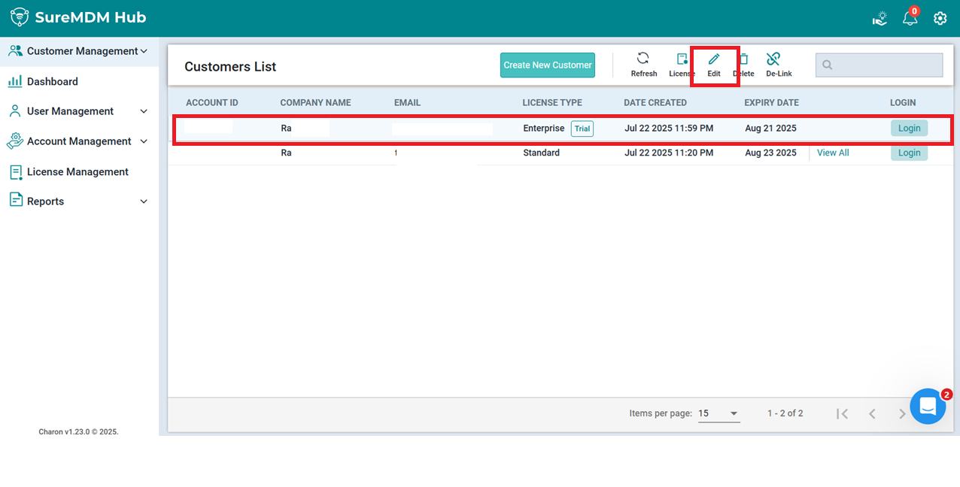960x487 pixels.
Task: Click the Edit pencil icon
Action: (714, 59)
